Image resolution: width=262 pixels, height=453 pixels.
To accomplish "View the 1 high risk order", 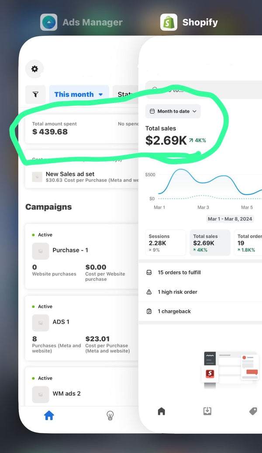I will 177,292.
